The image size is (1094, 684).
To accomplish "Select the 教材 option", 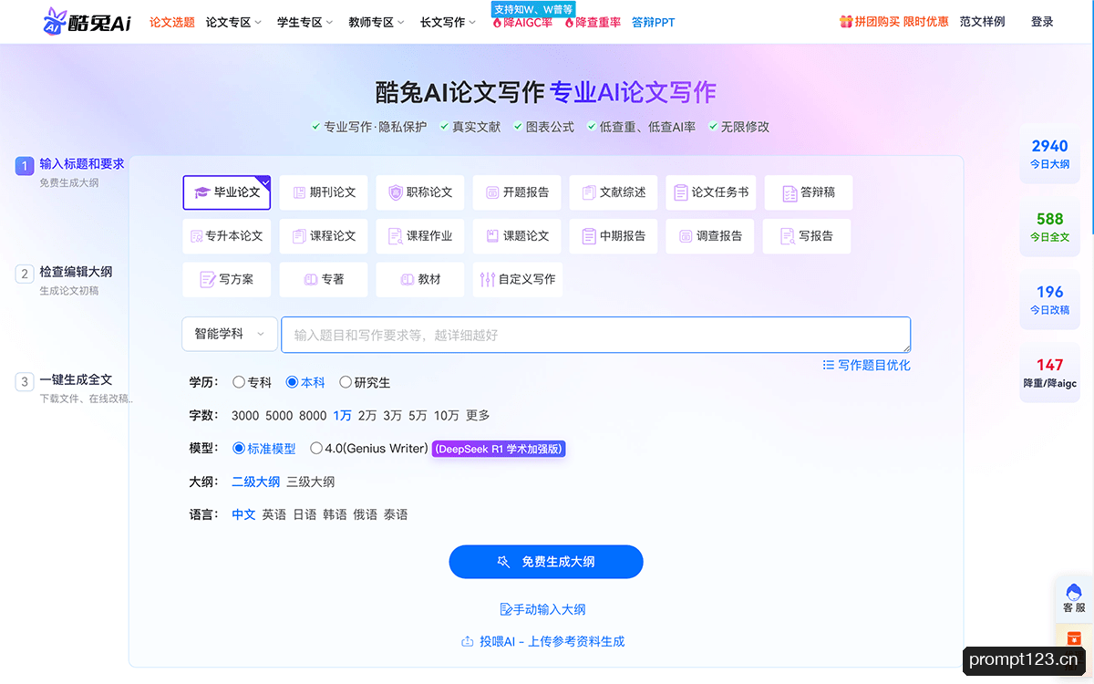I will click(420, 280).
